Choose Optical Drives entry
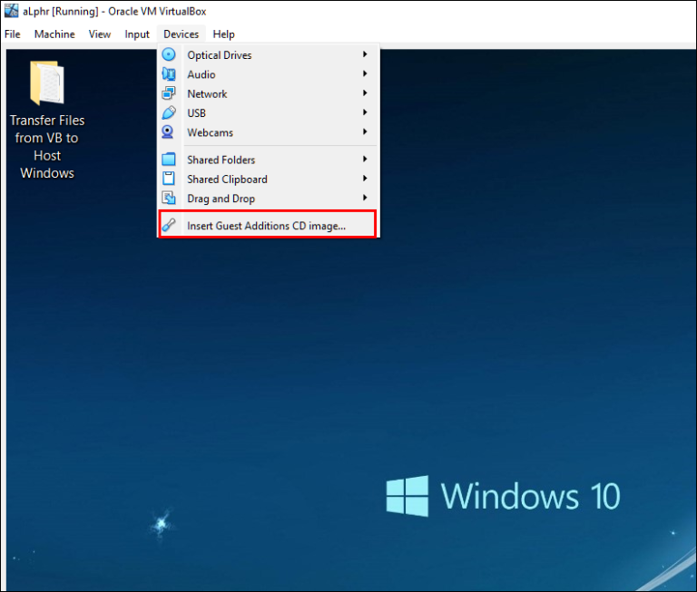This screenshot has height=592, width=697. [269, 54]
